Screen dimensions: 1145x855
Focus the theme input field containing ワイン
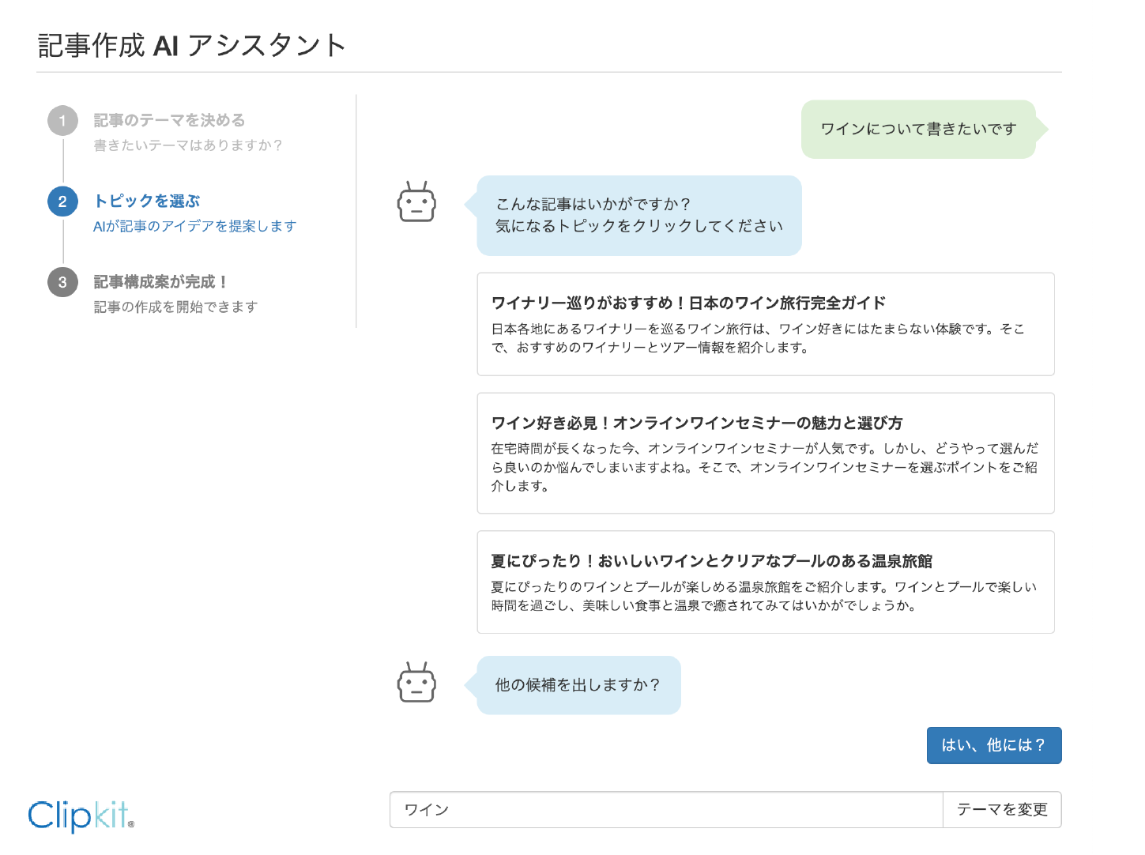(665, 810)
